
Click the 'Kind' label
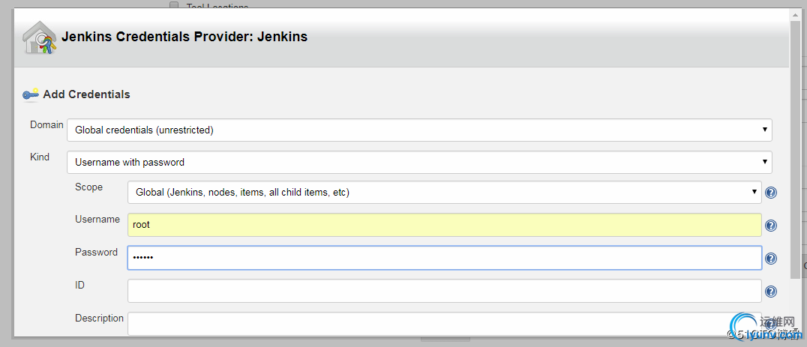[40, 157]
